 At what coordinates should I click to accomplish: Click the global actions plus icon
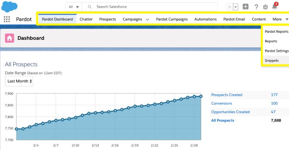(246, 7)
